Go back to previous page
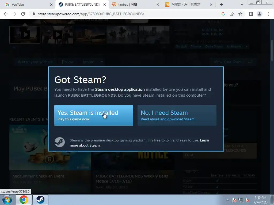 coord(6,14)
